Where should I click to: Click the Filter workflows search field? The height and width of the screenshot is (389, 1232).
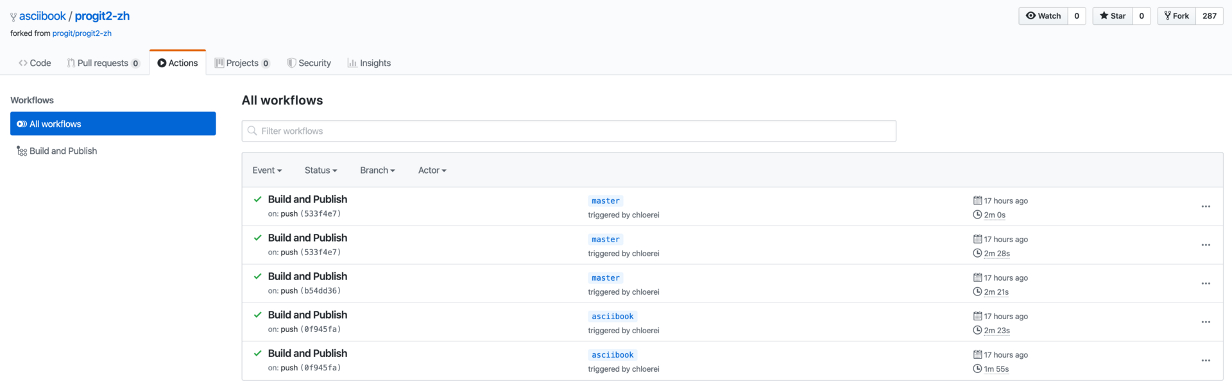pos(569,131)
